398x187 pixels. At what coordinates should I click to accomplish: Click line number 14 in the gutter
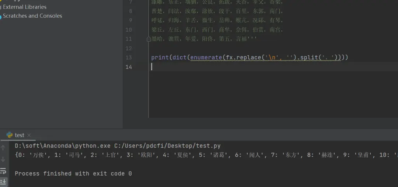129,67
